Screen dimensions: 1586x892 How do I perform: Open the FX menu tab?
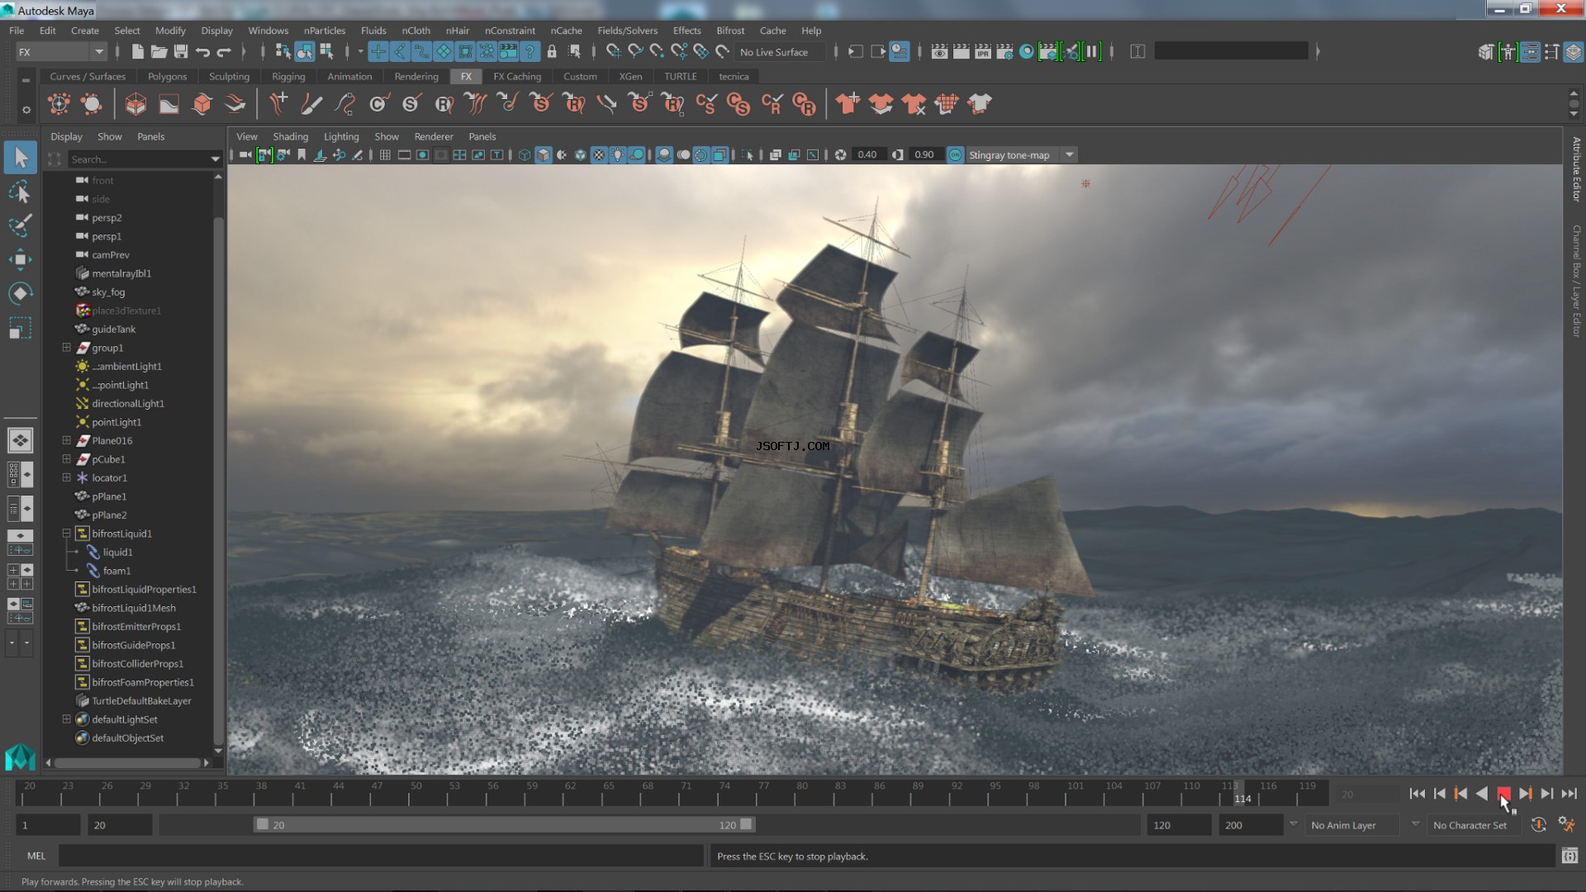point(465,76)
